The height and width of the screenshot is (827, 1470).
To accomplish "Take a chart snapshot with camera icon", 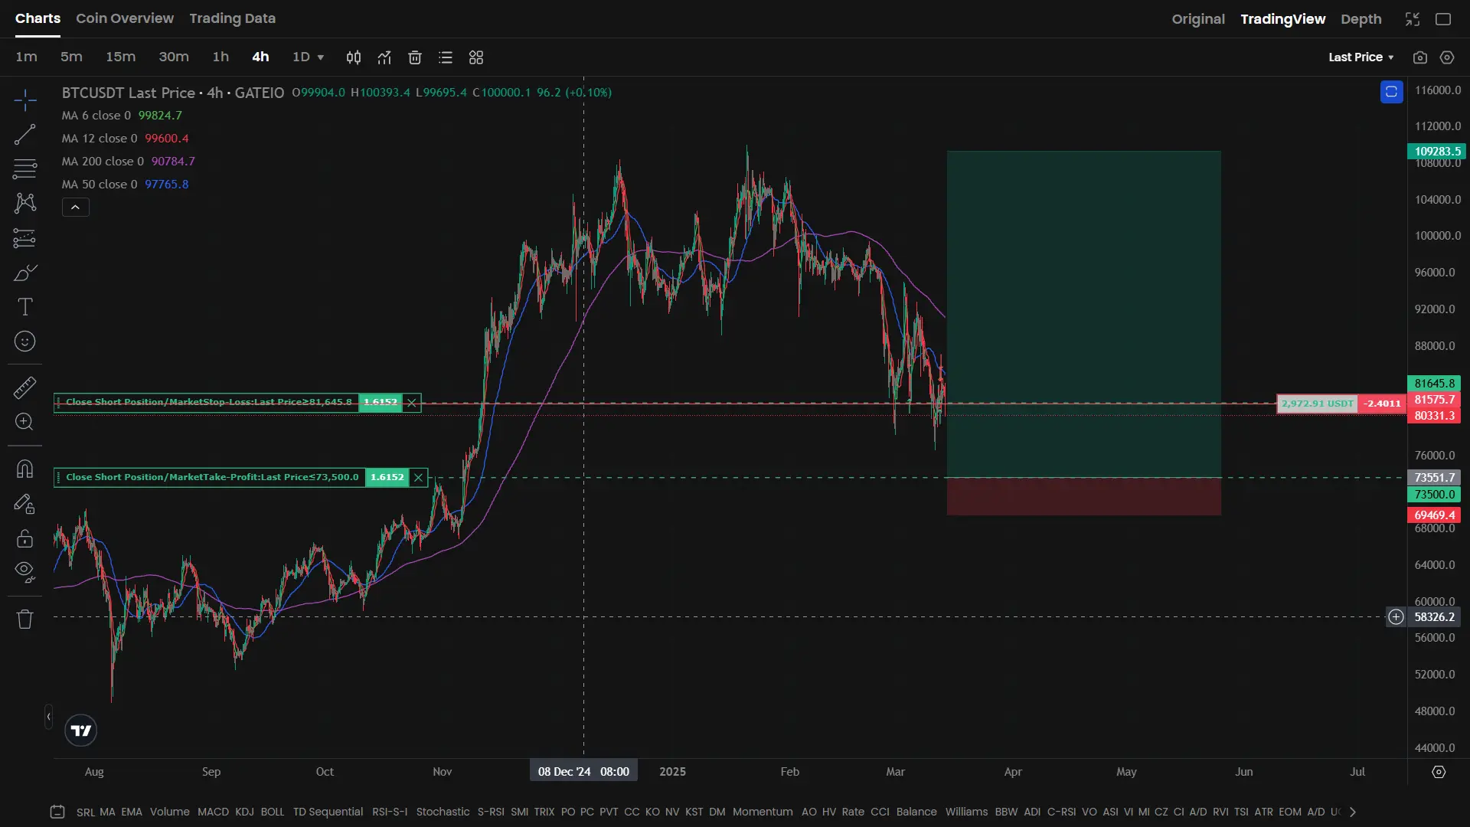I will pos(1420,57).
